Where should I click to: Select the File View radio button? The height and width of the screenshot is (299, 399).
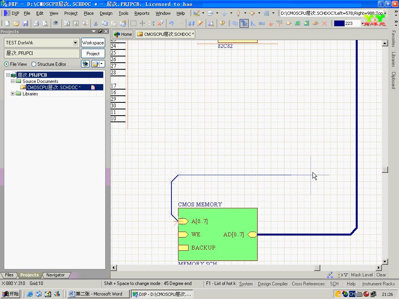[6, 64]
